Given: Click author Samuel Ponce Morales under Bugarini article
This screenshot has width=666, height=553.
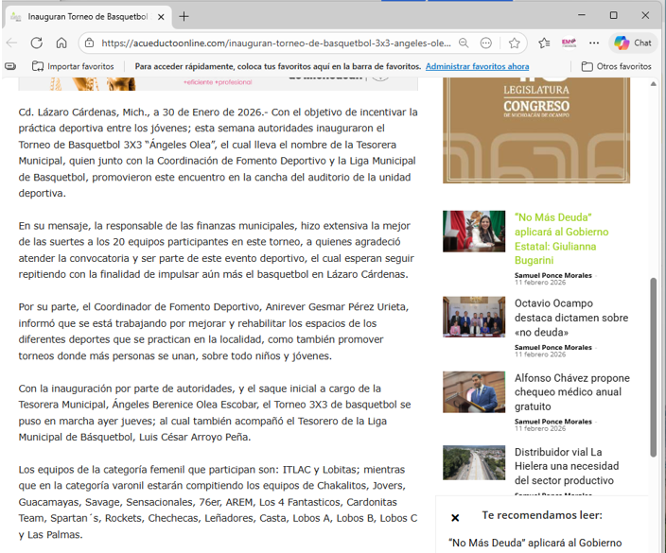Looking at the screenshot, I should [x=553, y=275].
